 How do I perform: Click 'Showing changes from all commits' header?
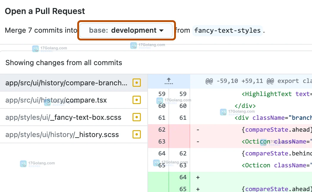64,63
